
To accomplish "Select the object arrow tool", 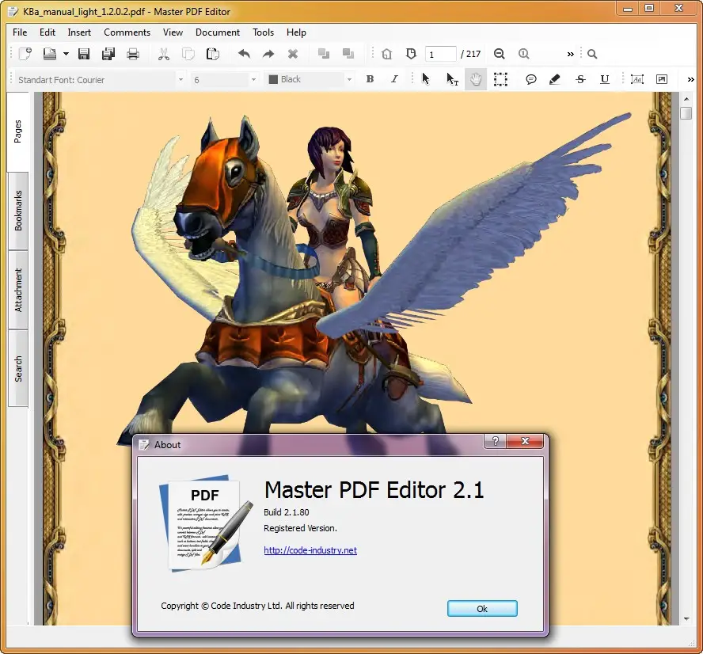I will 426,79.
